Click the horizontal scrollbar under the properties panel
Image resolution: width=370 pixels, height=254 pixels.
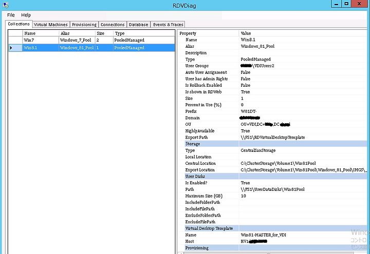(268, 253)
